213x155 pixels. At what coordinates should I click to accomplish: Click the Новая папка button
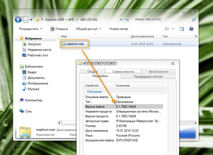pyautogui.click(x=119, y=29)
